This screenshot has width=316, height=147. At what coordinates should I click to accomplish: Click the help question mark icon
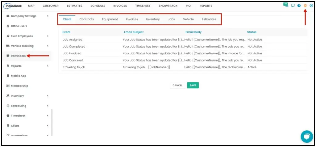[x=299, y=6]
